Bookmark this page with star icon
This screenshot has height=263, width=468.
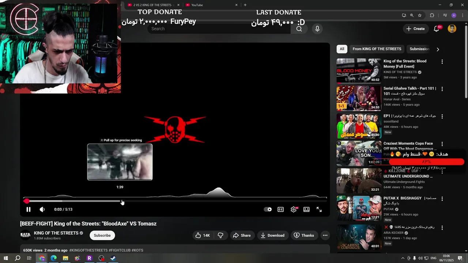click(420, 15)
